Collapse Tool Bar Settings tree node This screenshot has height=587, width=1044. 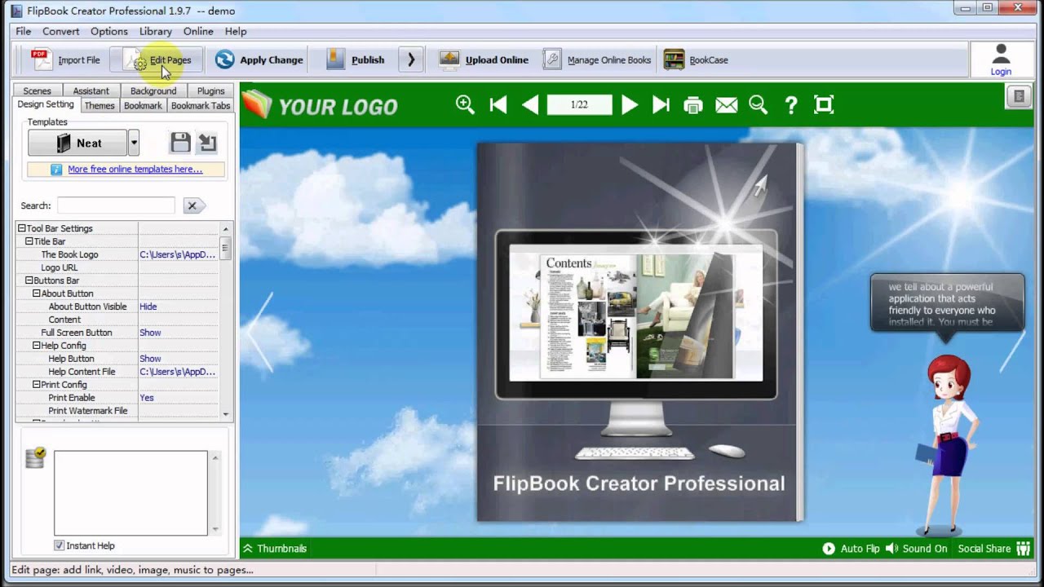pos(22,228)
